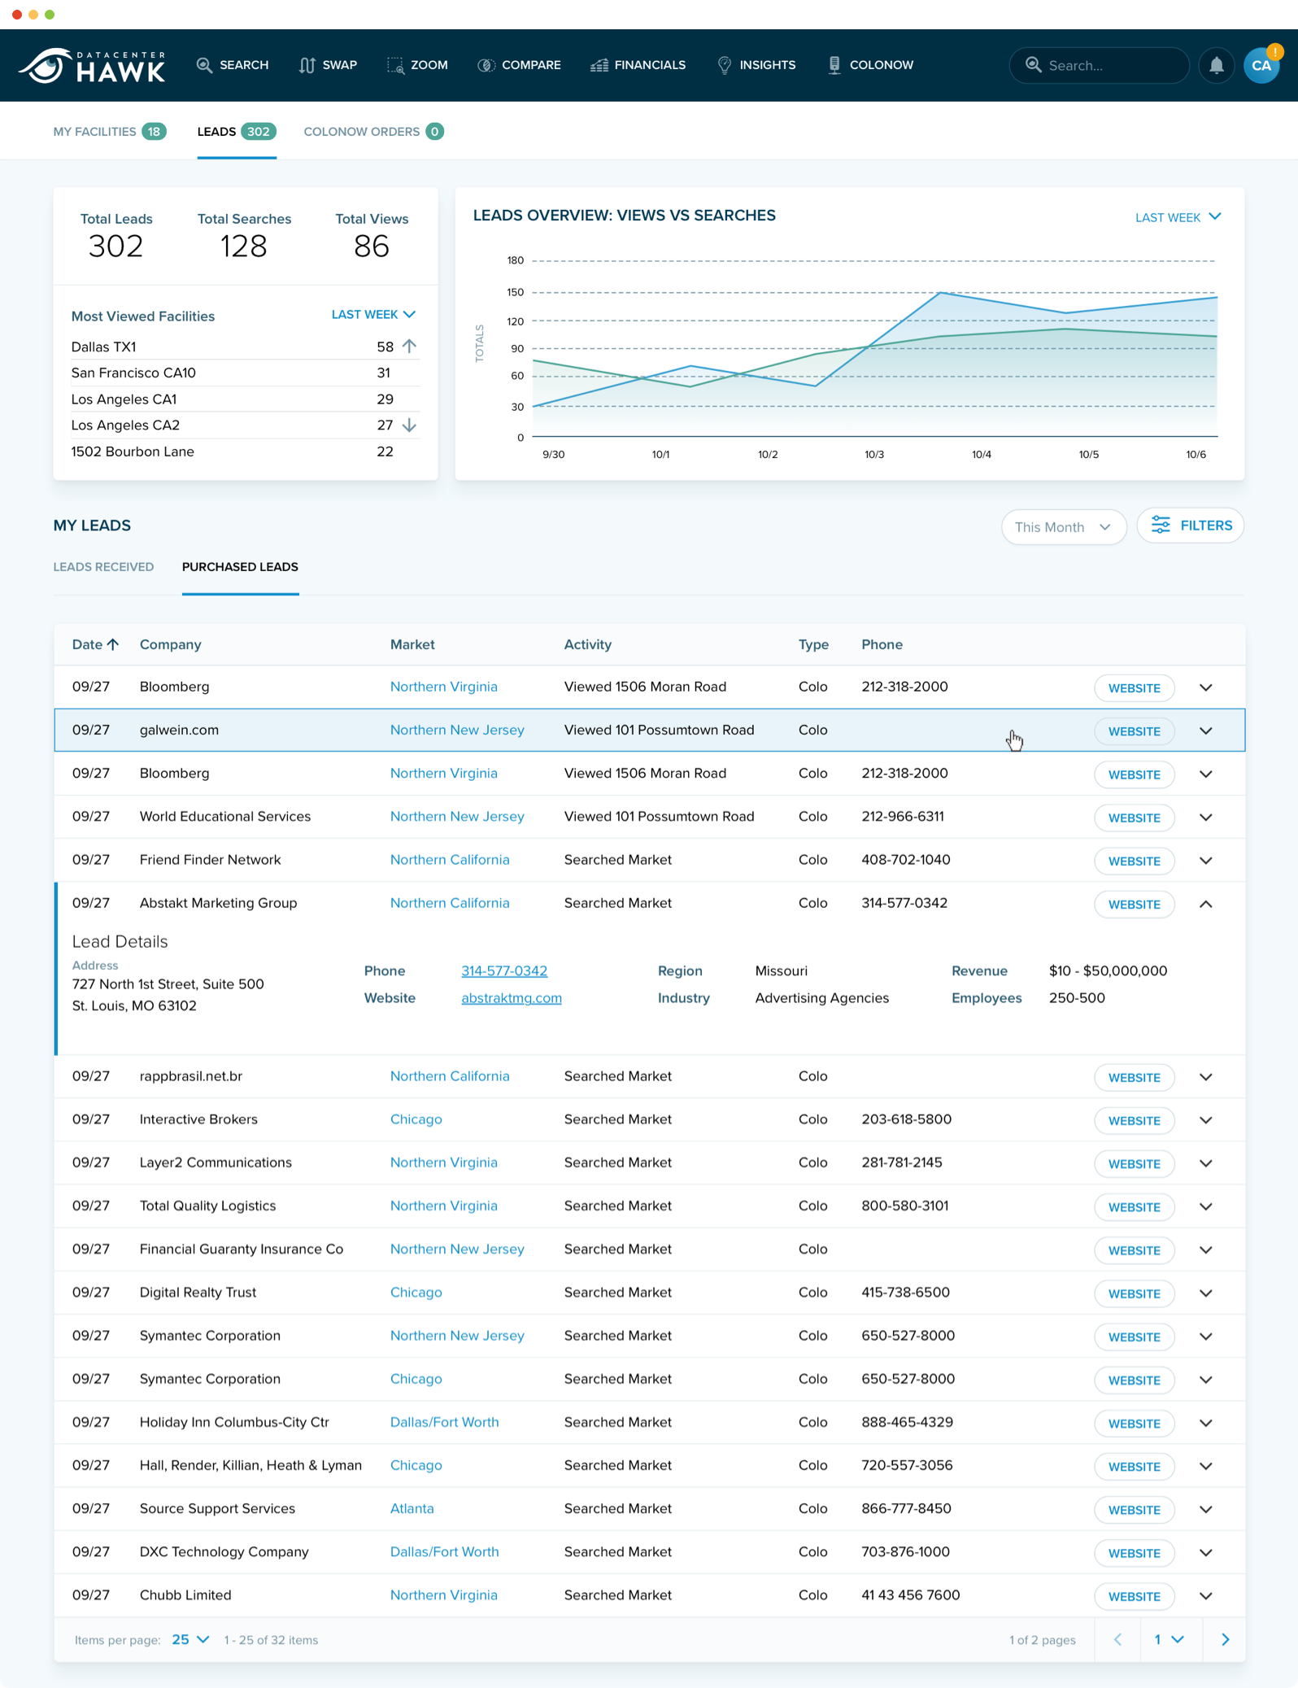Open Items per page 25 dropdown
1298x1688 pixels.
(x=190, y=1639)
